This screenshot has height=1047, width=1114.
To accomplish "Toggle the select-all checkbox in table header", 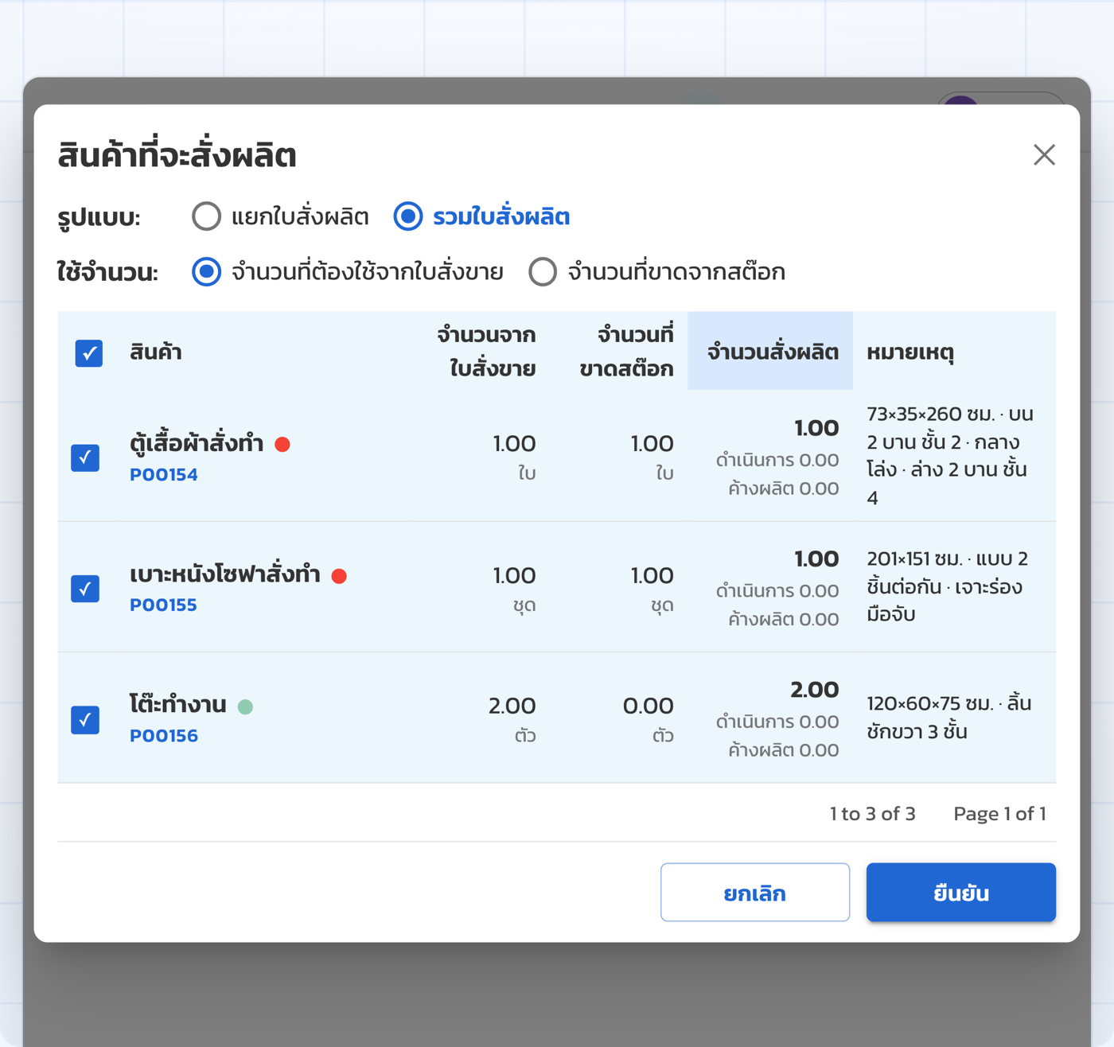I will [89, 352].
